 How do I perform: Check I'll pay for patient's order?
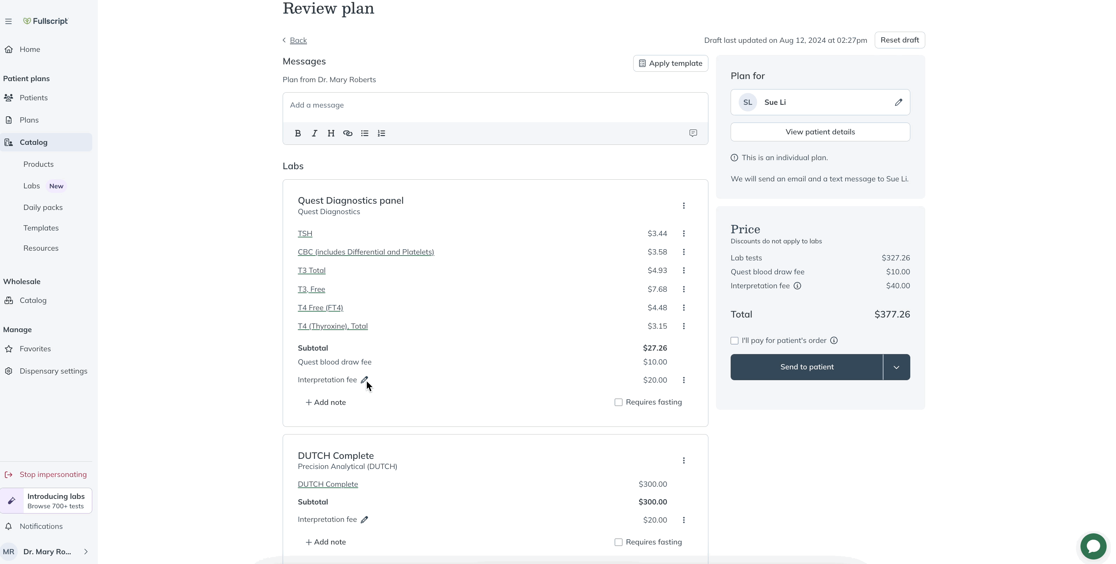734,341
